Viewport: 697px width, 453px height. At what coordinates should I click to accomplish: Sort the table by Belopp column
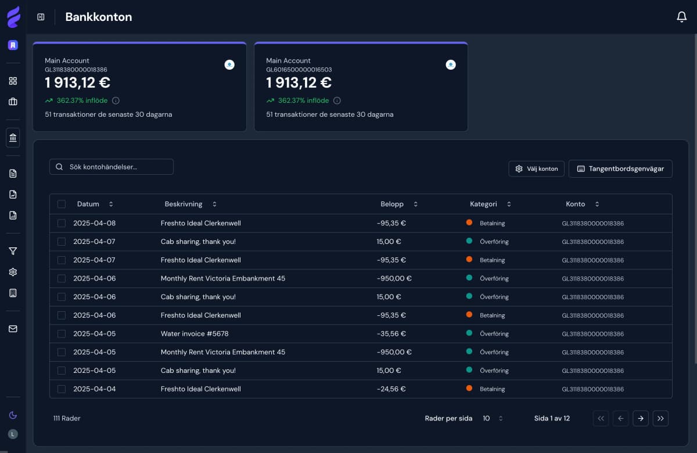point(415,204)
